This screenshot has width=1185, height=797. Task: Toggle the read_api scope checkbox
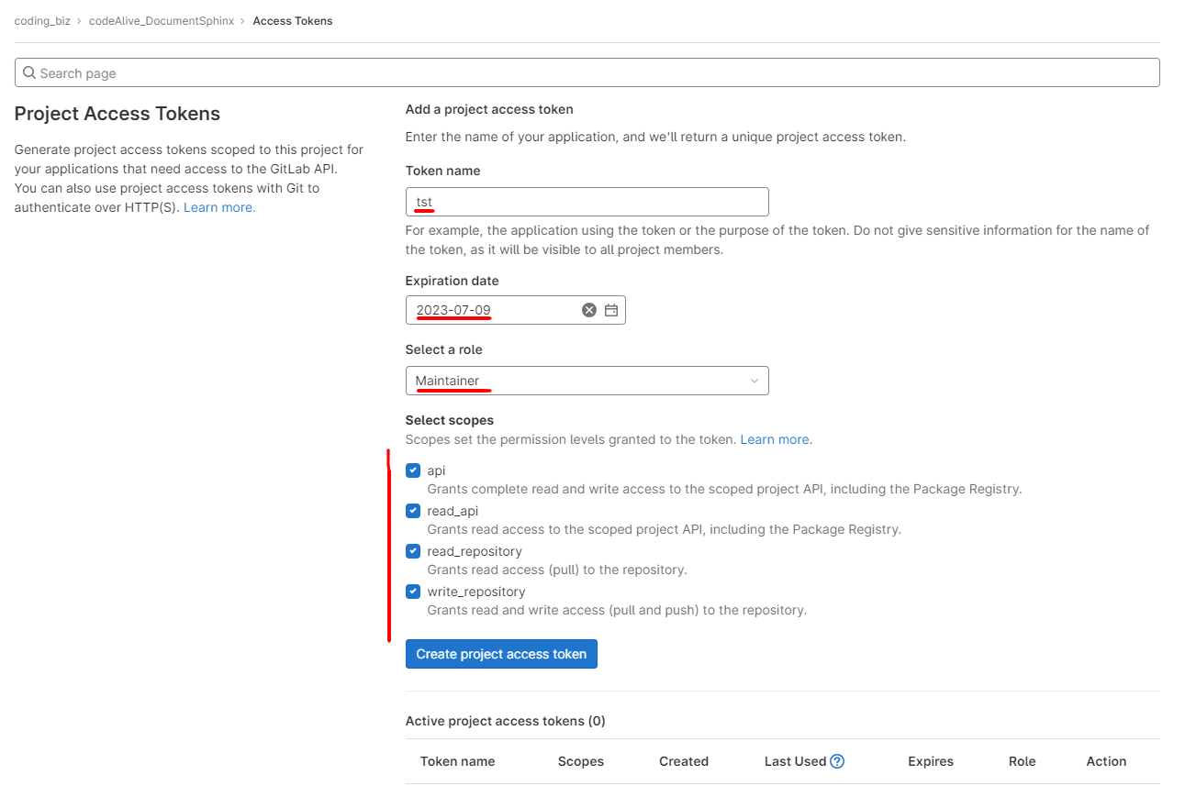coord(413,511)
